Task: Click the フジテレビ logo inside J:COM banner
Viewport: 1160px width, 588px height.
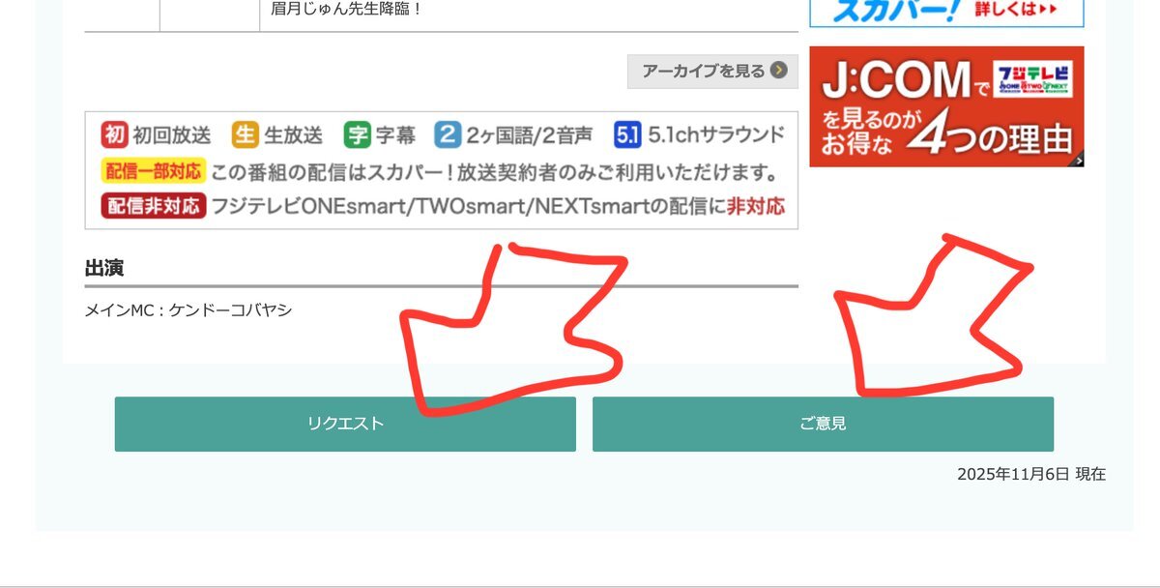Action: pos(1033,78)
